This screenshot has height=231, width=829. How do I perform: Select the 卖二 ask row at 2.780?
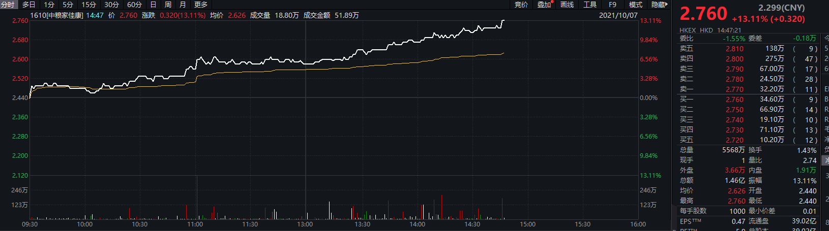click(749, 79)
